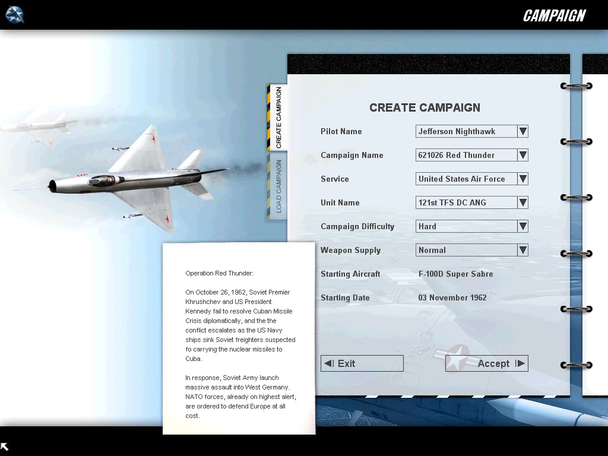
Task: Click the Normal weapon supply field
Action: [x=467, y=250]
